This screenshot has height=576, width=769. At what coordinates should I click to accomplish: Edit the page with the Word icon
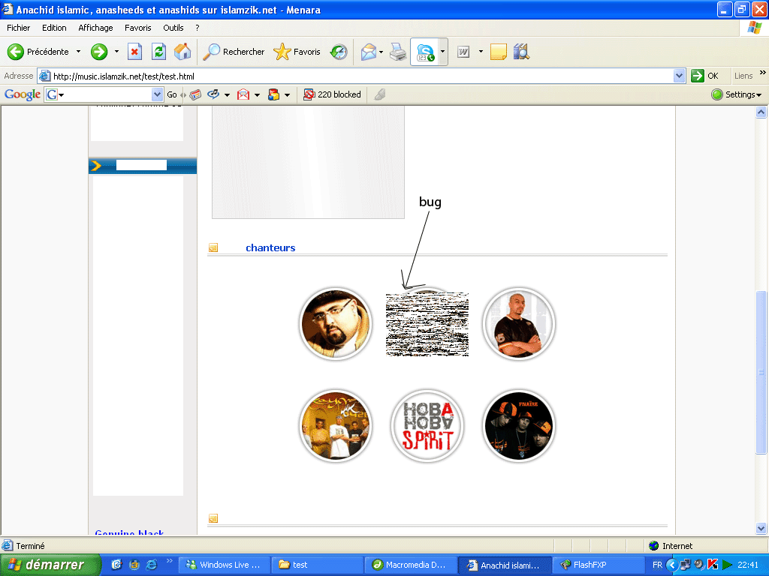[463, 52]
